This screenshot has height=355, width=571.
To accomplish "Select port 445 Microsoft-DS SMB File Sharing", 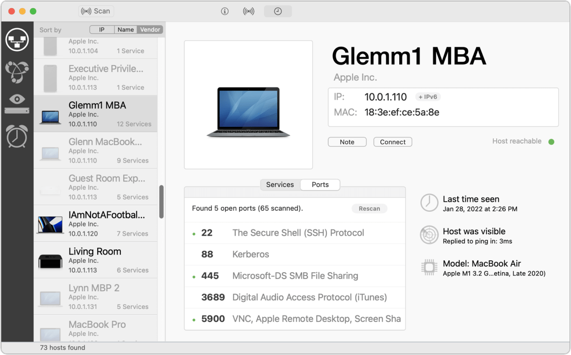I will 295,276.
